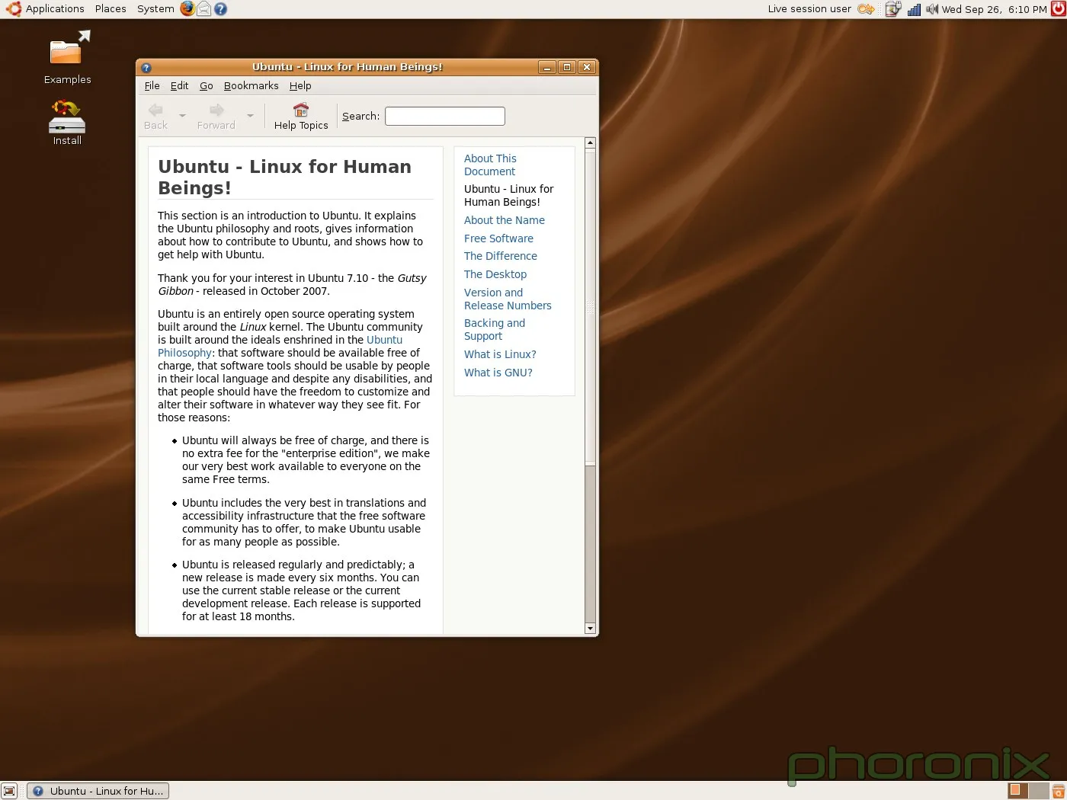This screenshot has width=1067, height=800.
Task: Click the Back arrow toolbar button
Action: pyautogui.click(x=155, y=116)
